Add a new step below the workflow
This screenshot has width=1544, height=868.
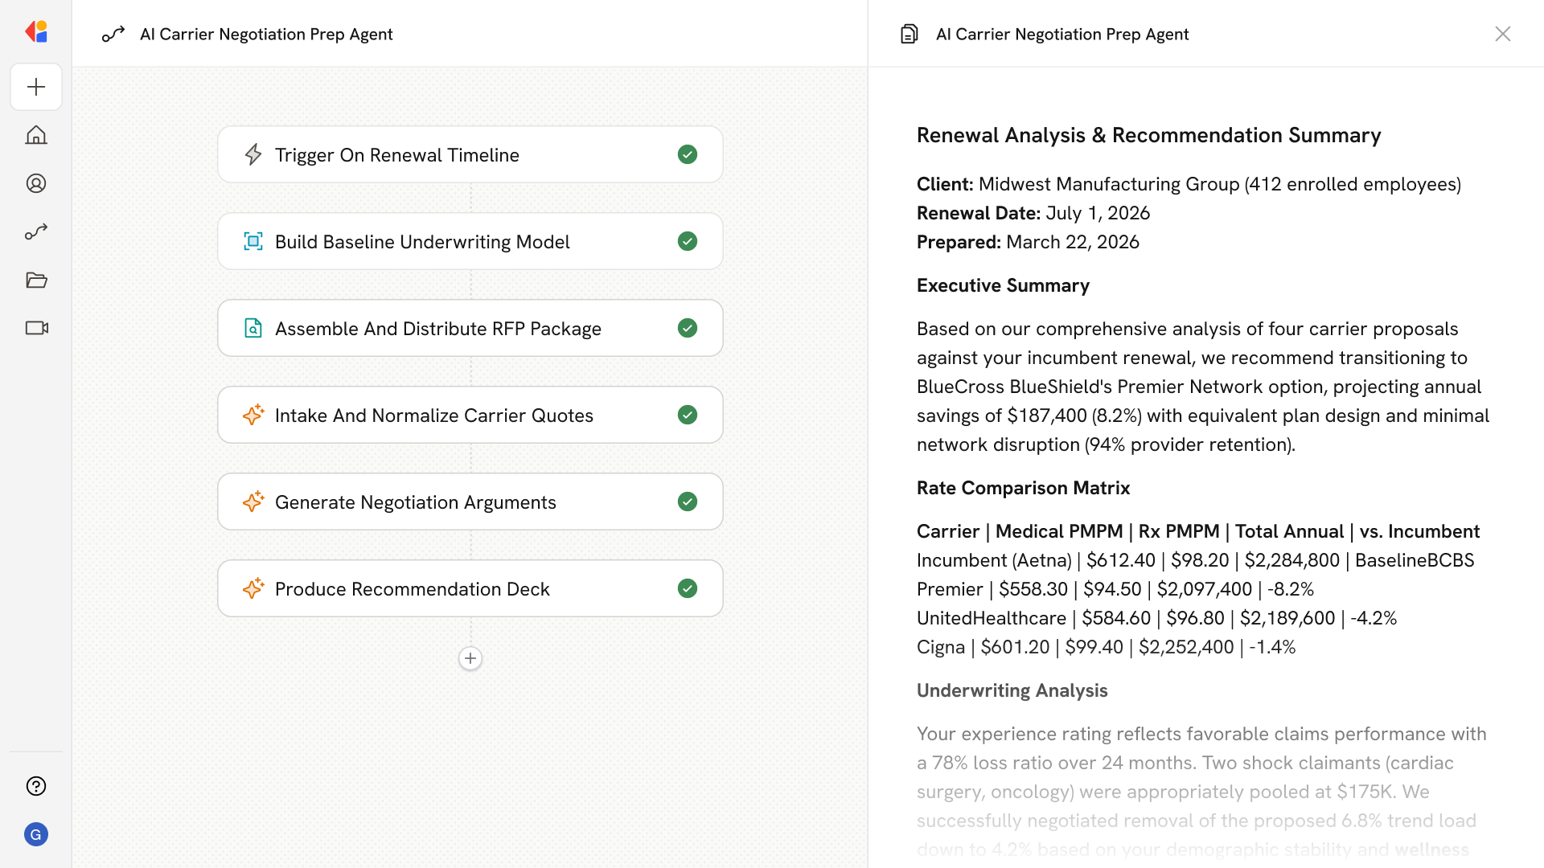pos(470,658)
